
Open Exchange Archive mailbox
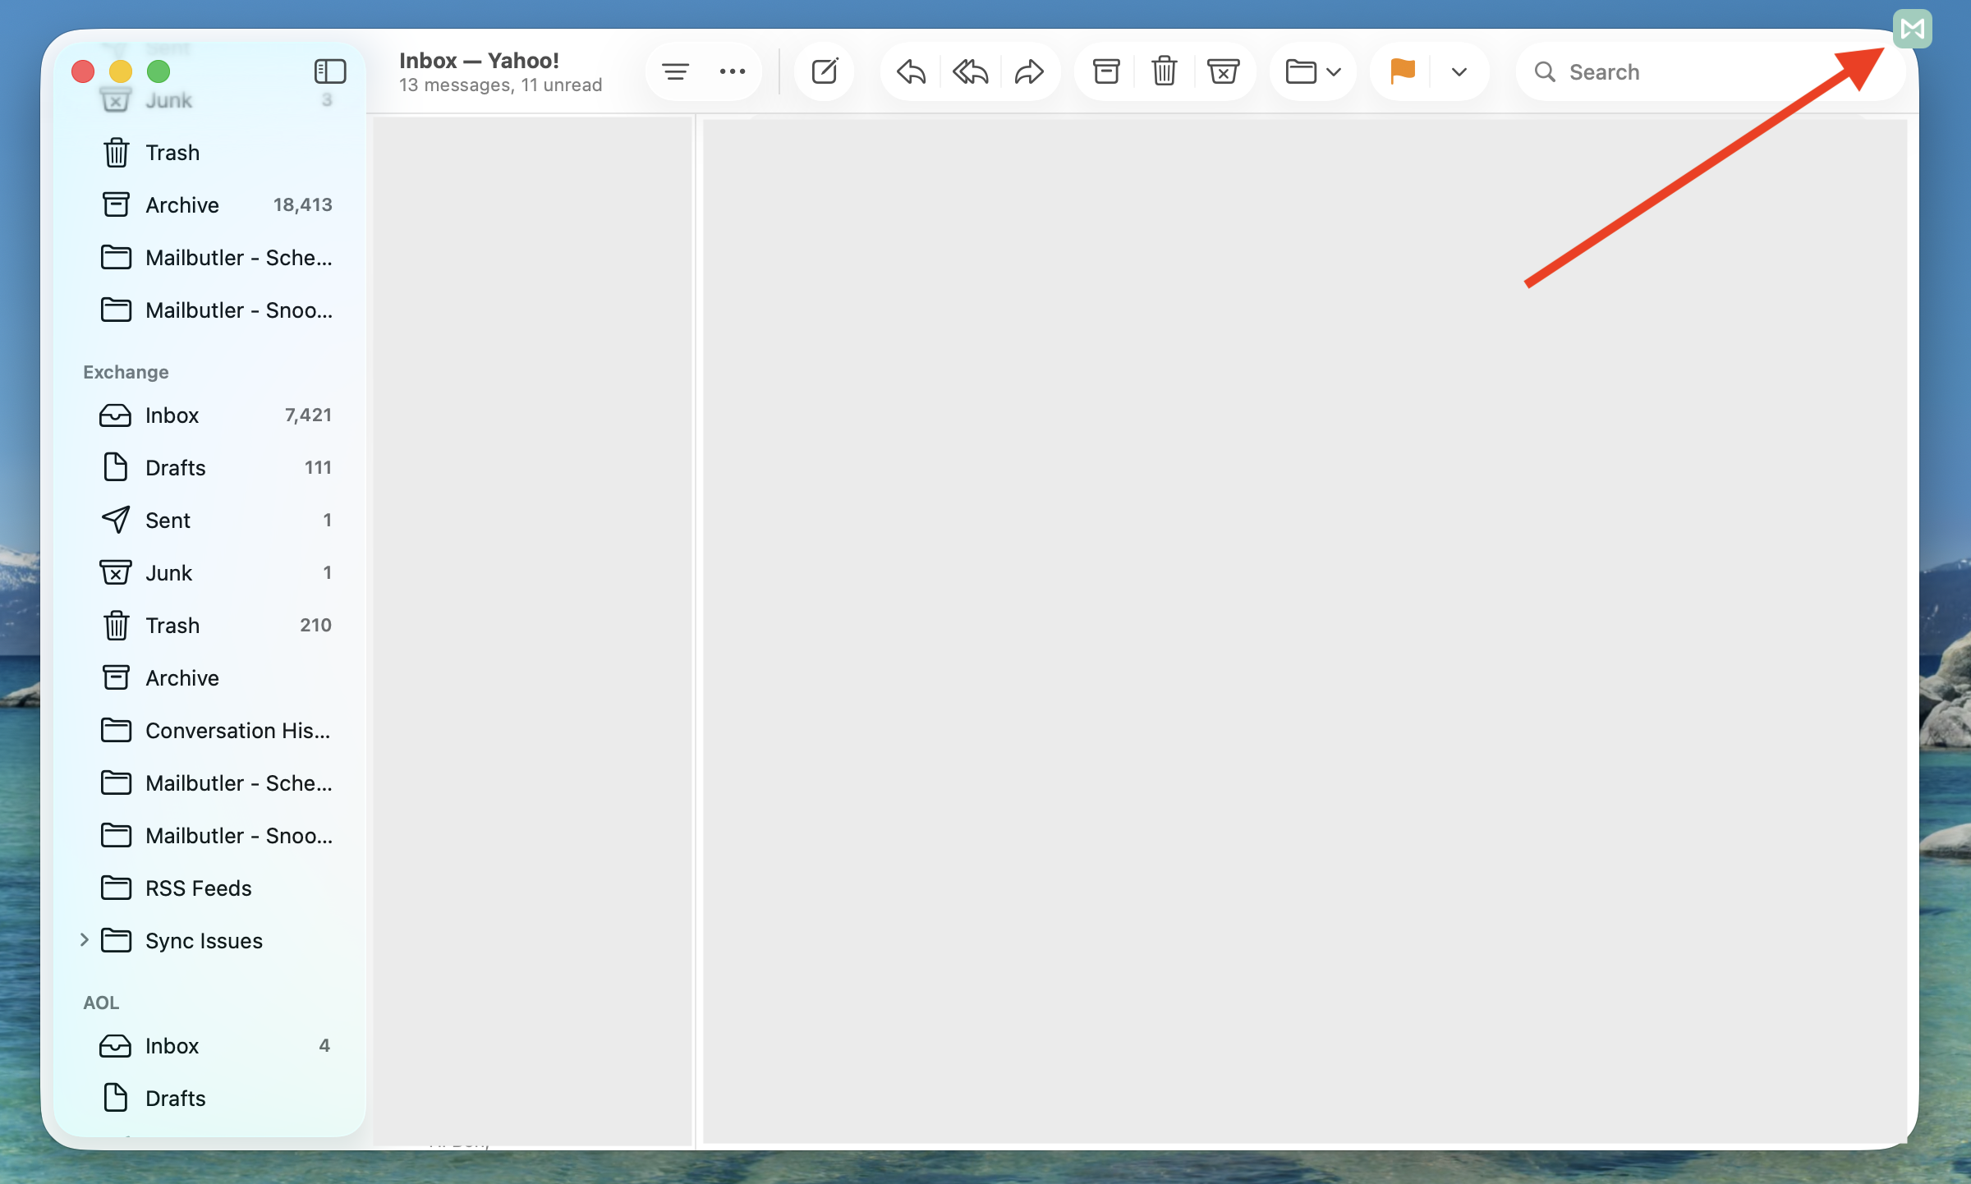point(209,678)
